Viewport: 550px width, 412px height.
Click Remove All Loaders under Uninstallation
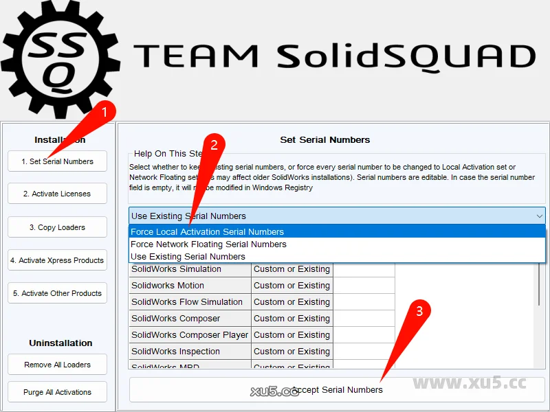pos(58,365)
